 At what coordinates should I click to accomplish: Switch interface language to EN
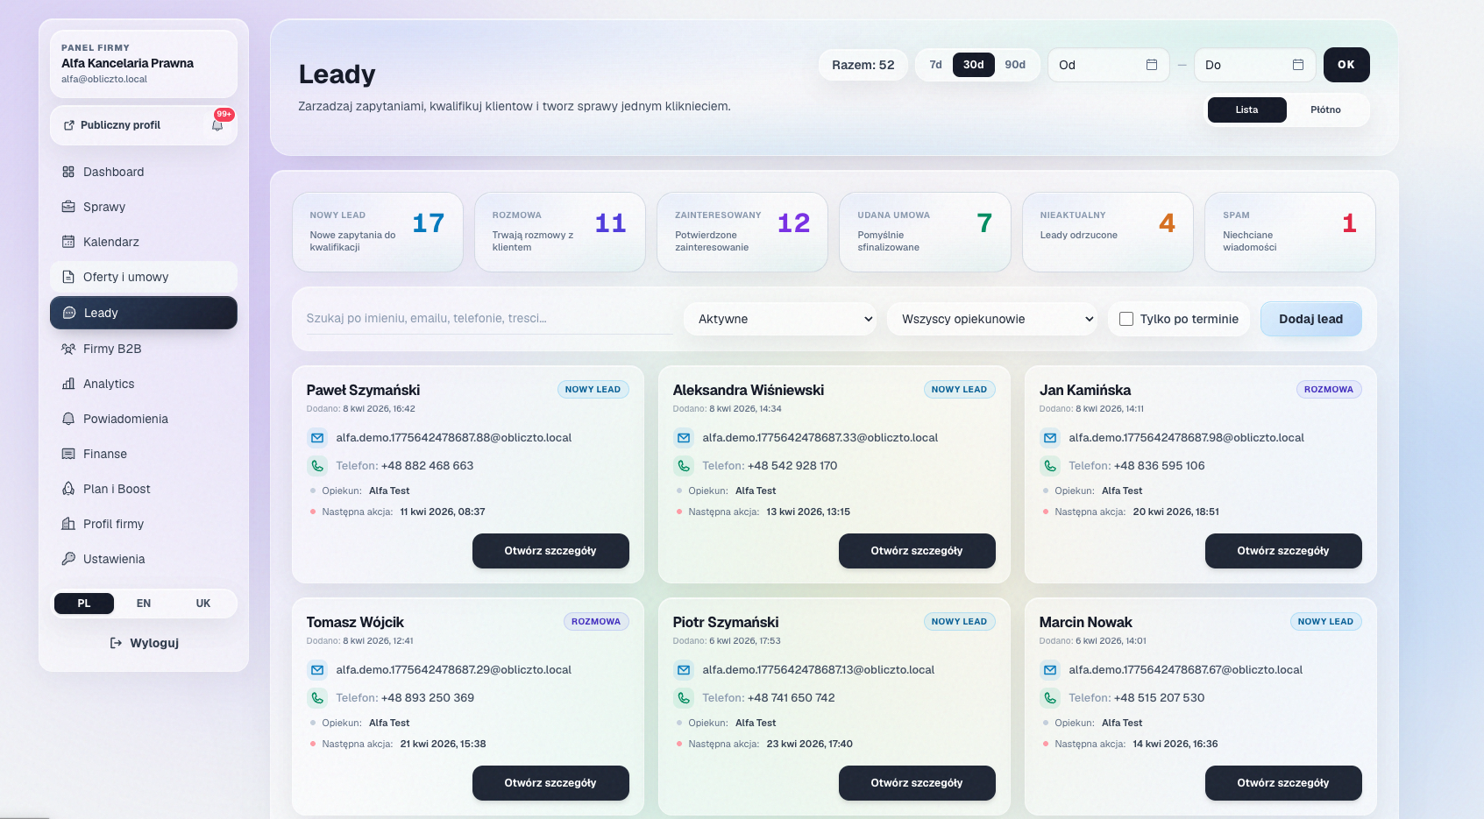pyautogui.click(x=144, y=604)
